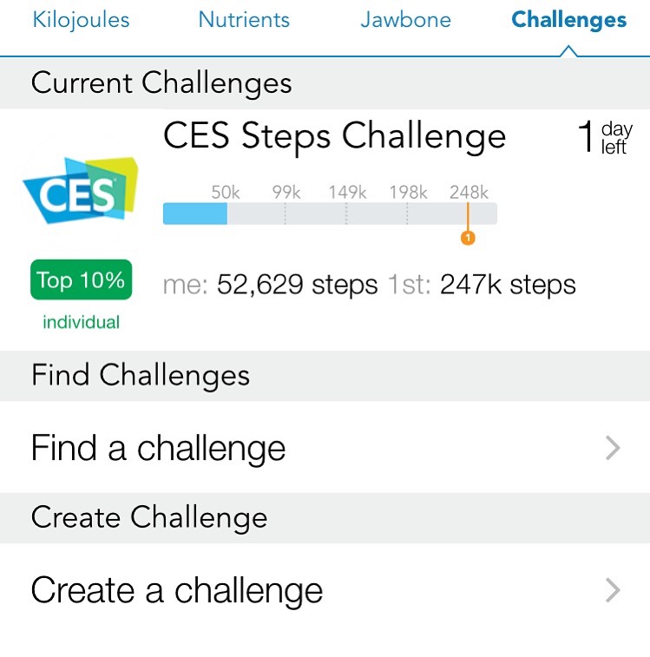The image size is (650, 657).
Task: Select the Challenges tab
Action: pyautogui.click(x=568, y=20)
